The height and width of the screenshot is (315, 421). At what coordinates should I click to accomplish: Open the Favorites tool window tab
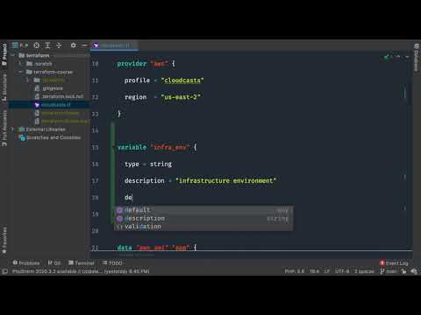pyautogui.click(x=4, y=241)
